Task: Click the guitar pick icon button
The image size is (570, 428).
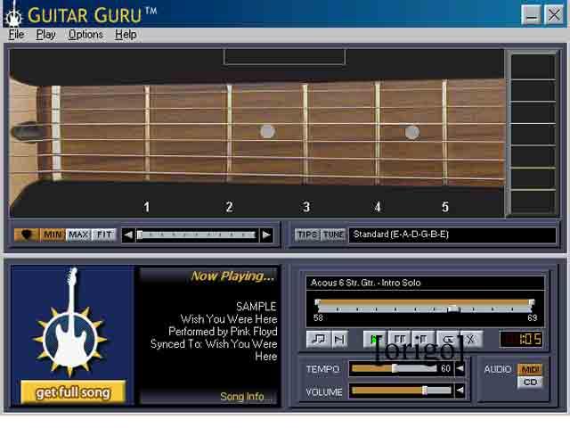Action: [x=27, y=235]
